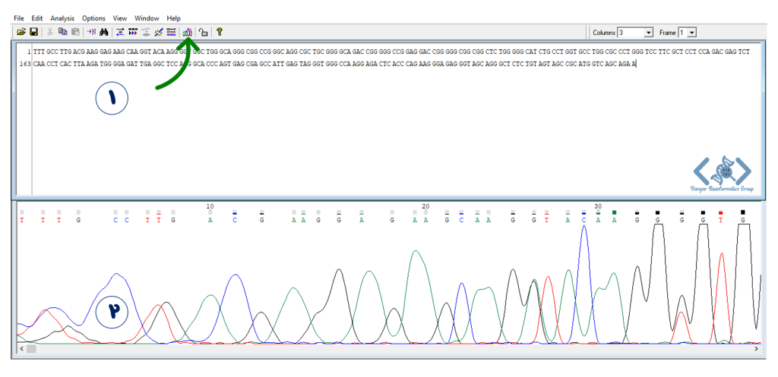
Task: Expand the Frame dropdown
Action: tap(693, 33)
